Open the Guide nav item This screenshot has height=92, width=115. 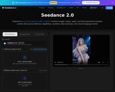pos(71,8)
